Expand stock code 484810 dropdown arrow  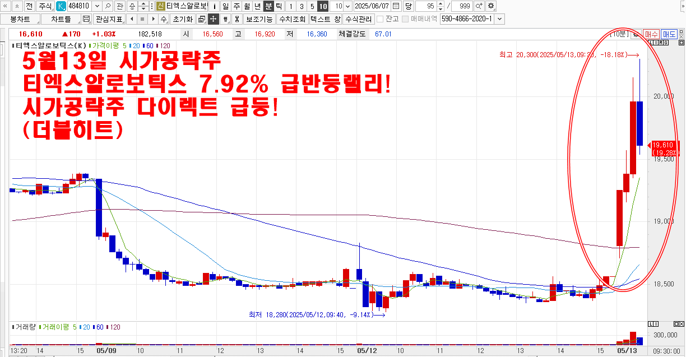97,6
